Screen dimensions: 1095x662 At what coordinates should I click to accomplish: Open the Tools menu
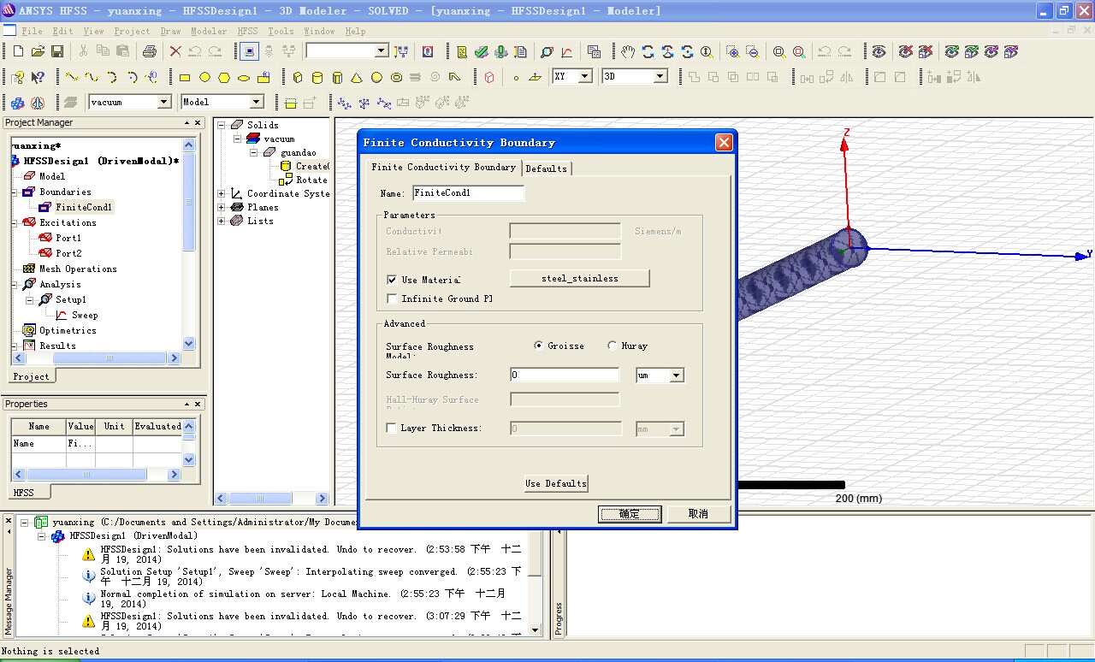click(x=281, y=31)
